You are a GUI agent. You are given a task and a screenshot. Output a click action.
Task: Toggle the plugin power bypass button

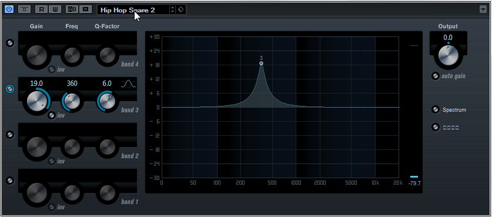(x=9, y=9)
